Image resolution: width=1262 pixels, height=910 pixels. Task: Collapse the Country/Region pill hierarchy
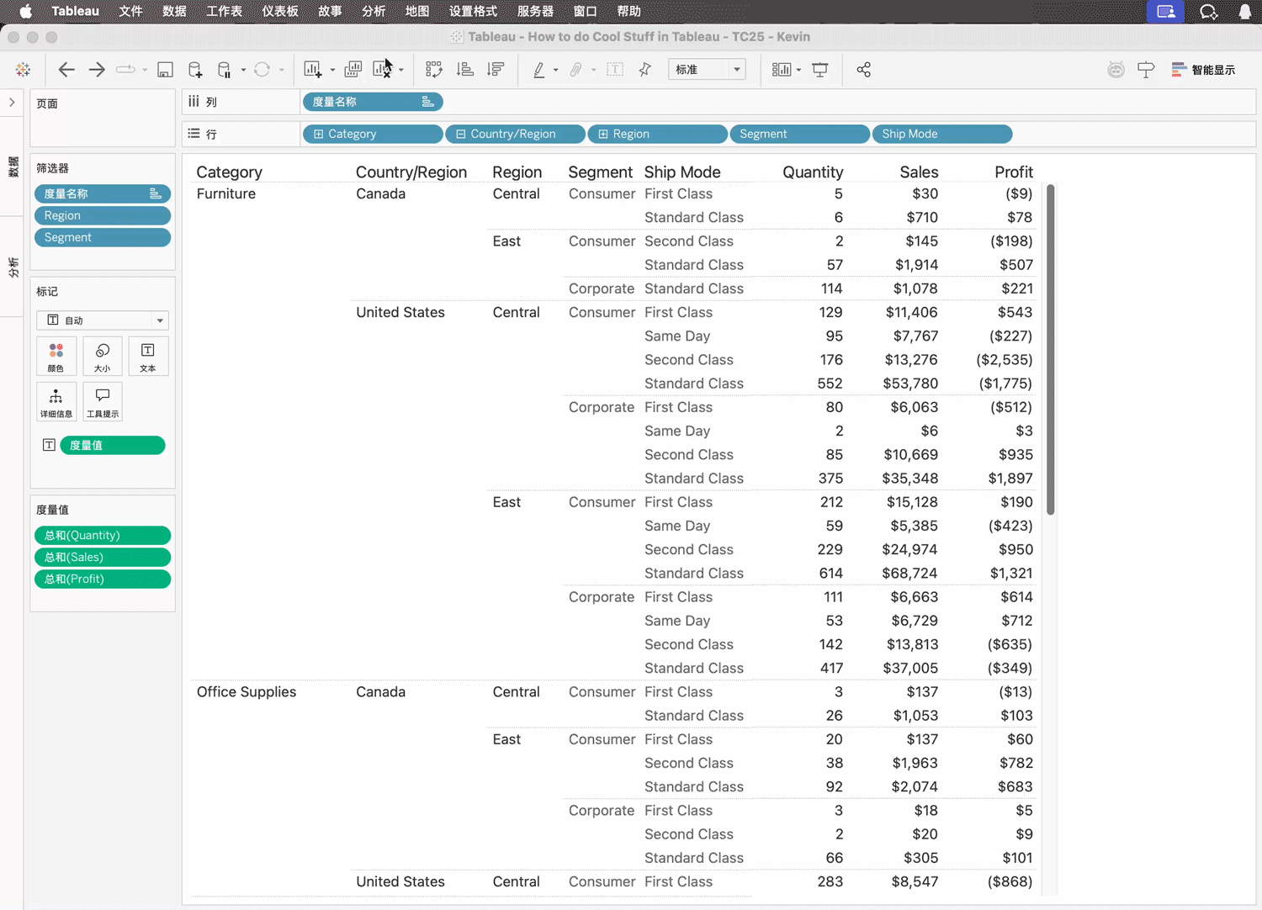tap(460, 135)
